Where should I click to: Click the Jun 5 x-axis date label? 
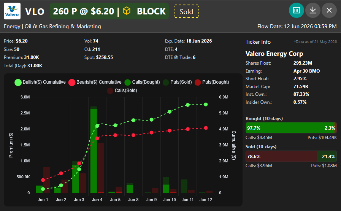(x=115, y=200)
